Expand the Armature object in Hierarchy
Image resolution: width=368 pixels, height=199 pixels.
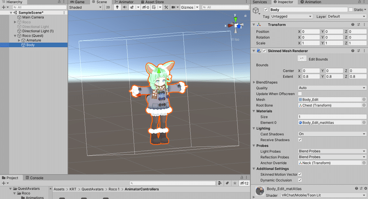pyautogui.click(x=19, y=41)
